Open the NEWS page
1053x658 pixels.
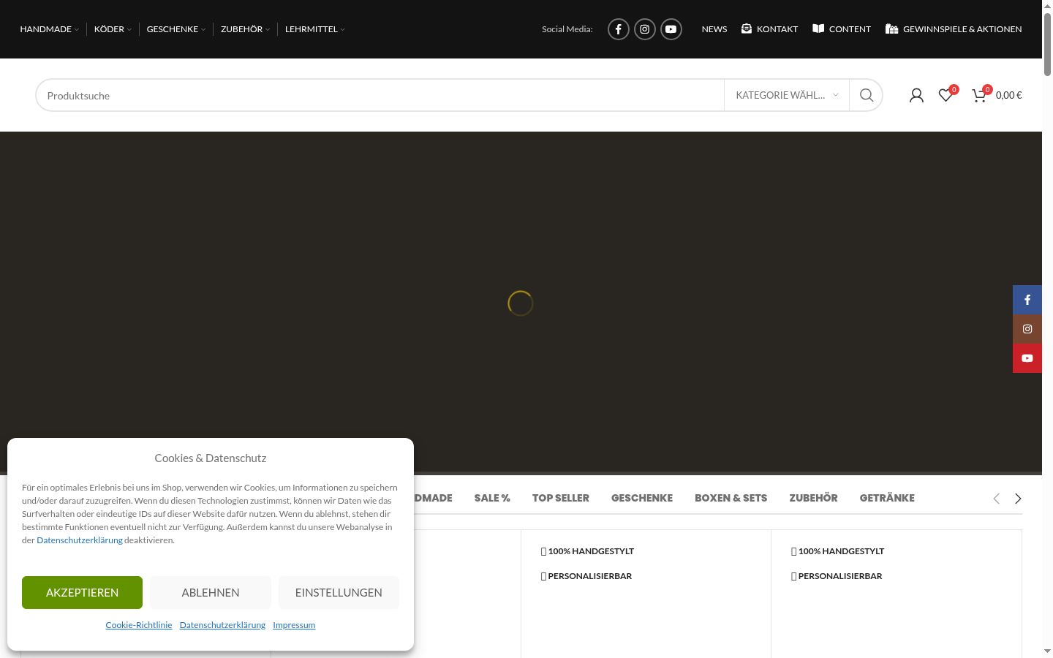[x=714, y=29]
